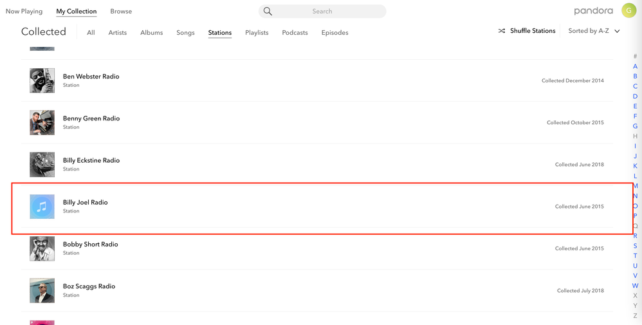Switch to the Albums tab
The width and height of the screenshot is (642, 325).
pos(151,33)
